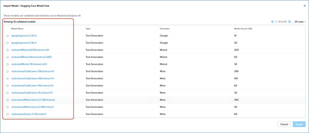Click Text Generation in the Llama-2-13b-chat-hf row
Viewport: 309px width, 133px height.
[94, 114]
